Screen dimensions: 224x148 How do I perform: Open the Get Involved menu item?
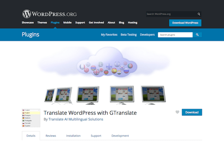pos(96,23)
